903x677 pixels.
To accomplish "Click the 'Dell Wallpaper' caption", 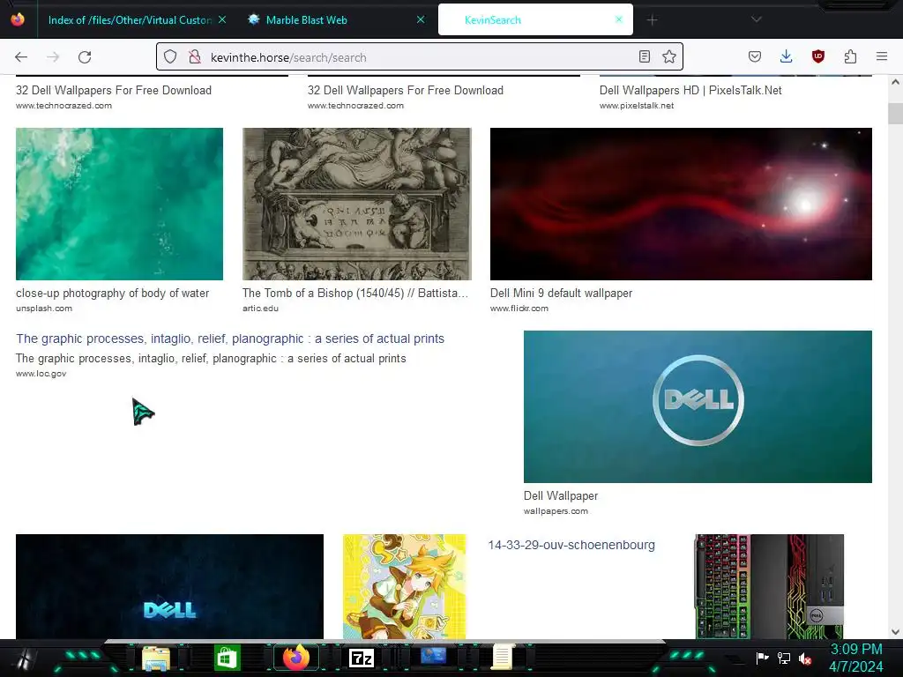I will coord(560,495).
